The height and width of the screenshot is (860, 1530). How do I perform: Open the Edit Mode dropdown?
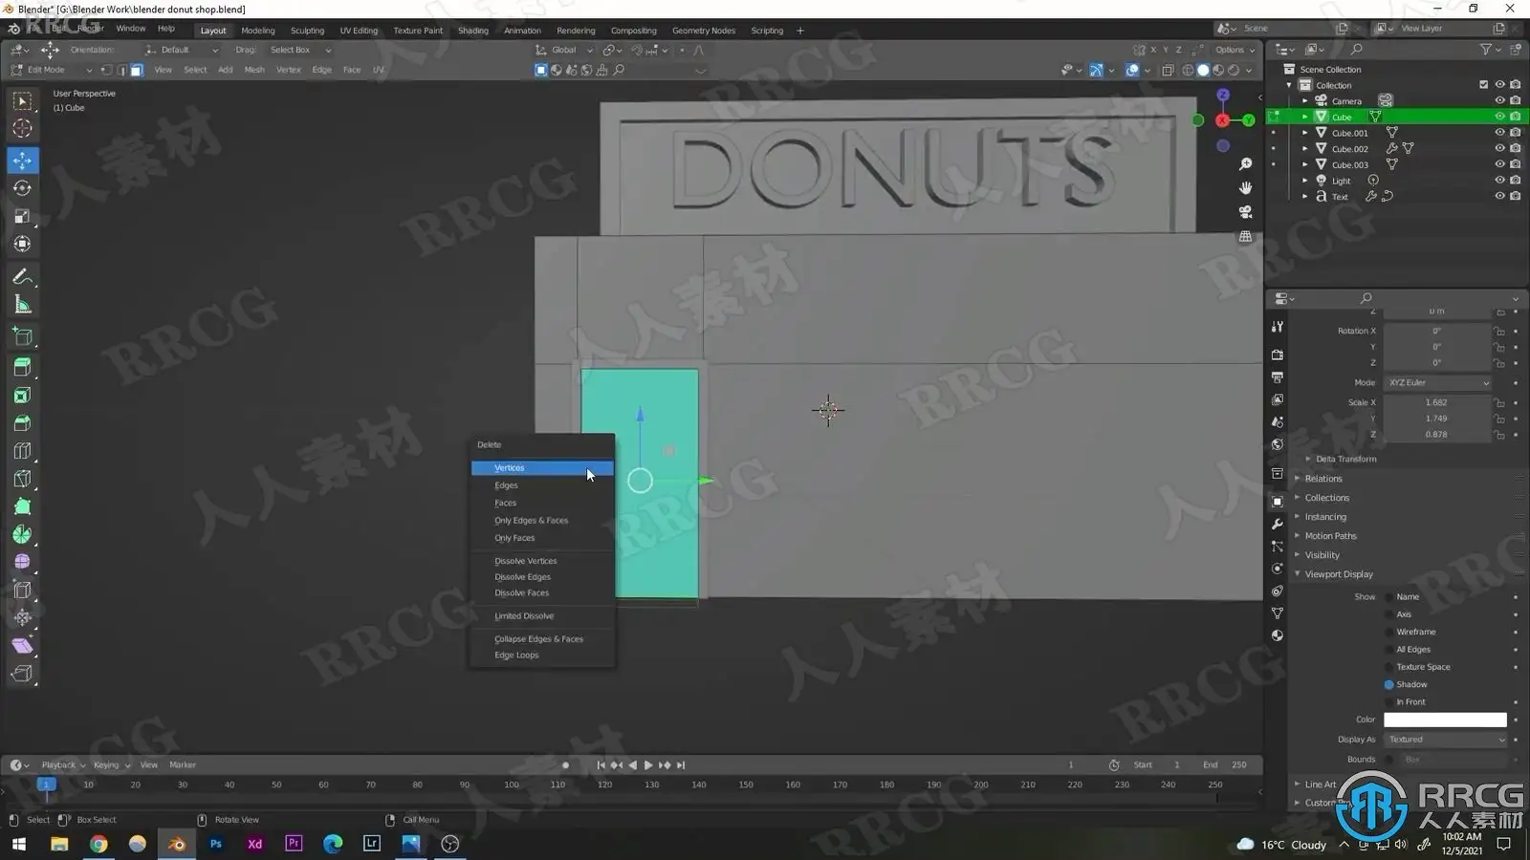(x=52, y=70)
